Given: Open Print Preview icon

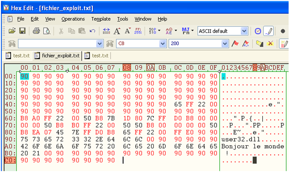Looking at the screenshot, I should tap(47, 31).
